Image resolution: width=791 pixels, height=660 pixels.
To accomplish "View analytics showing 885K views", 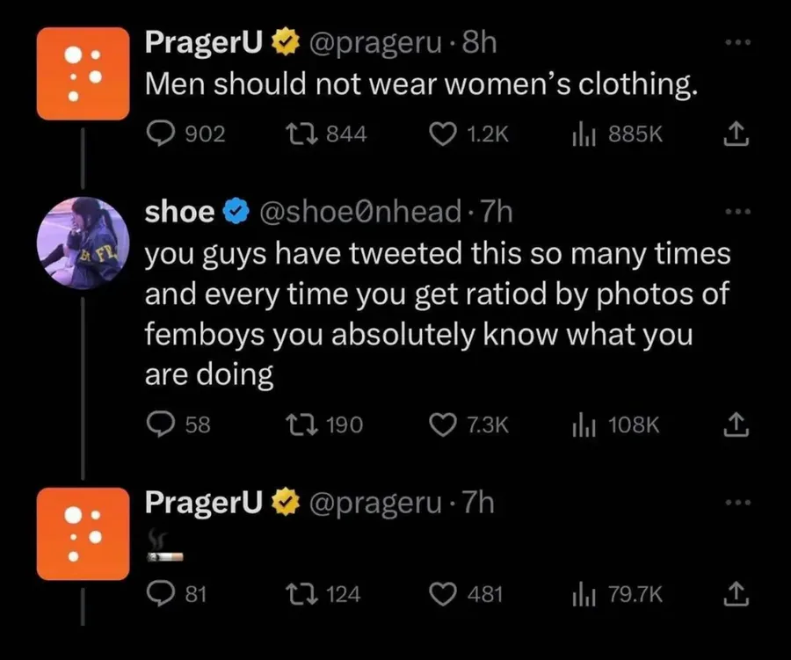I will (585, 134).
